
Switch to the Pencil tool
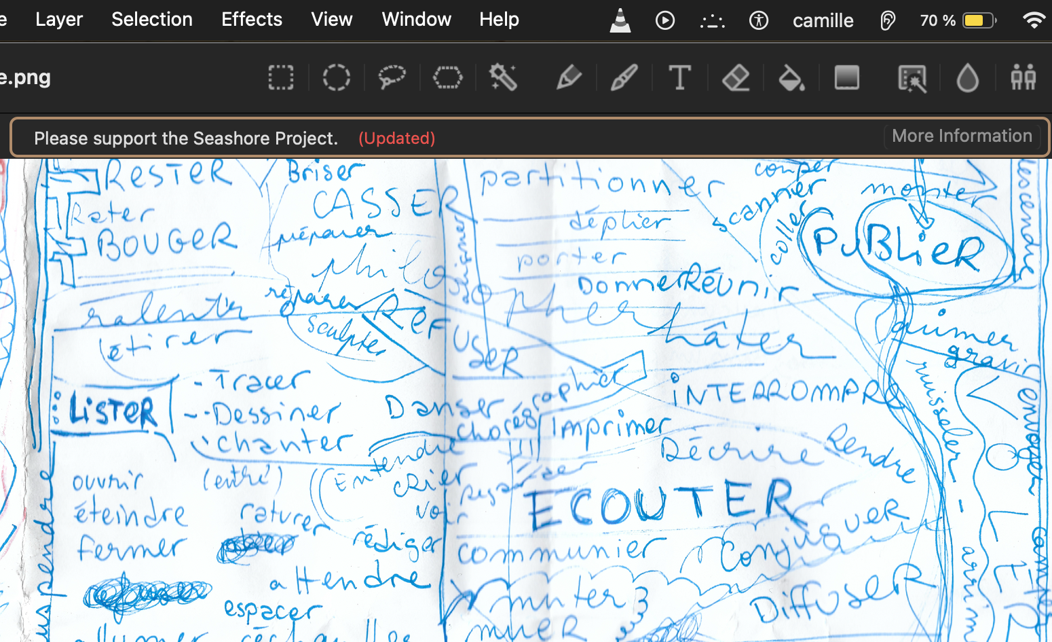569,78
